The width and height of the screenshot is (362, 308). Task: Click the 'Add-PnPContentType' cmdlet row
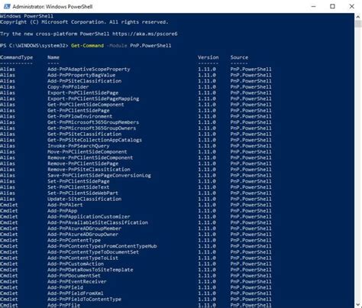pyautogui.click(x=74, y=240)
